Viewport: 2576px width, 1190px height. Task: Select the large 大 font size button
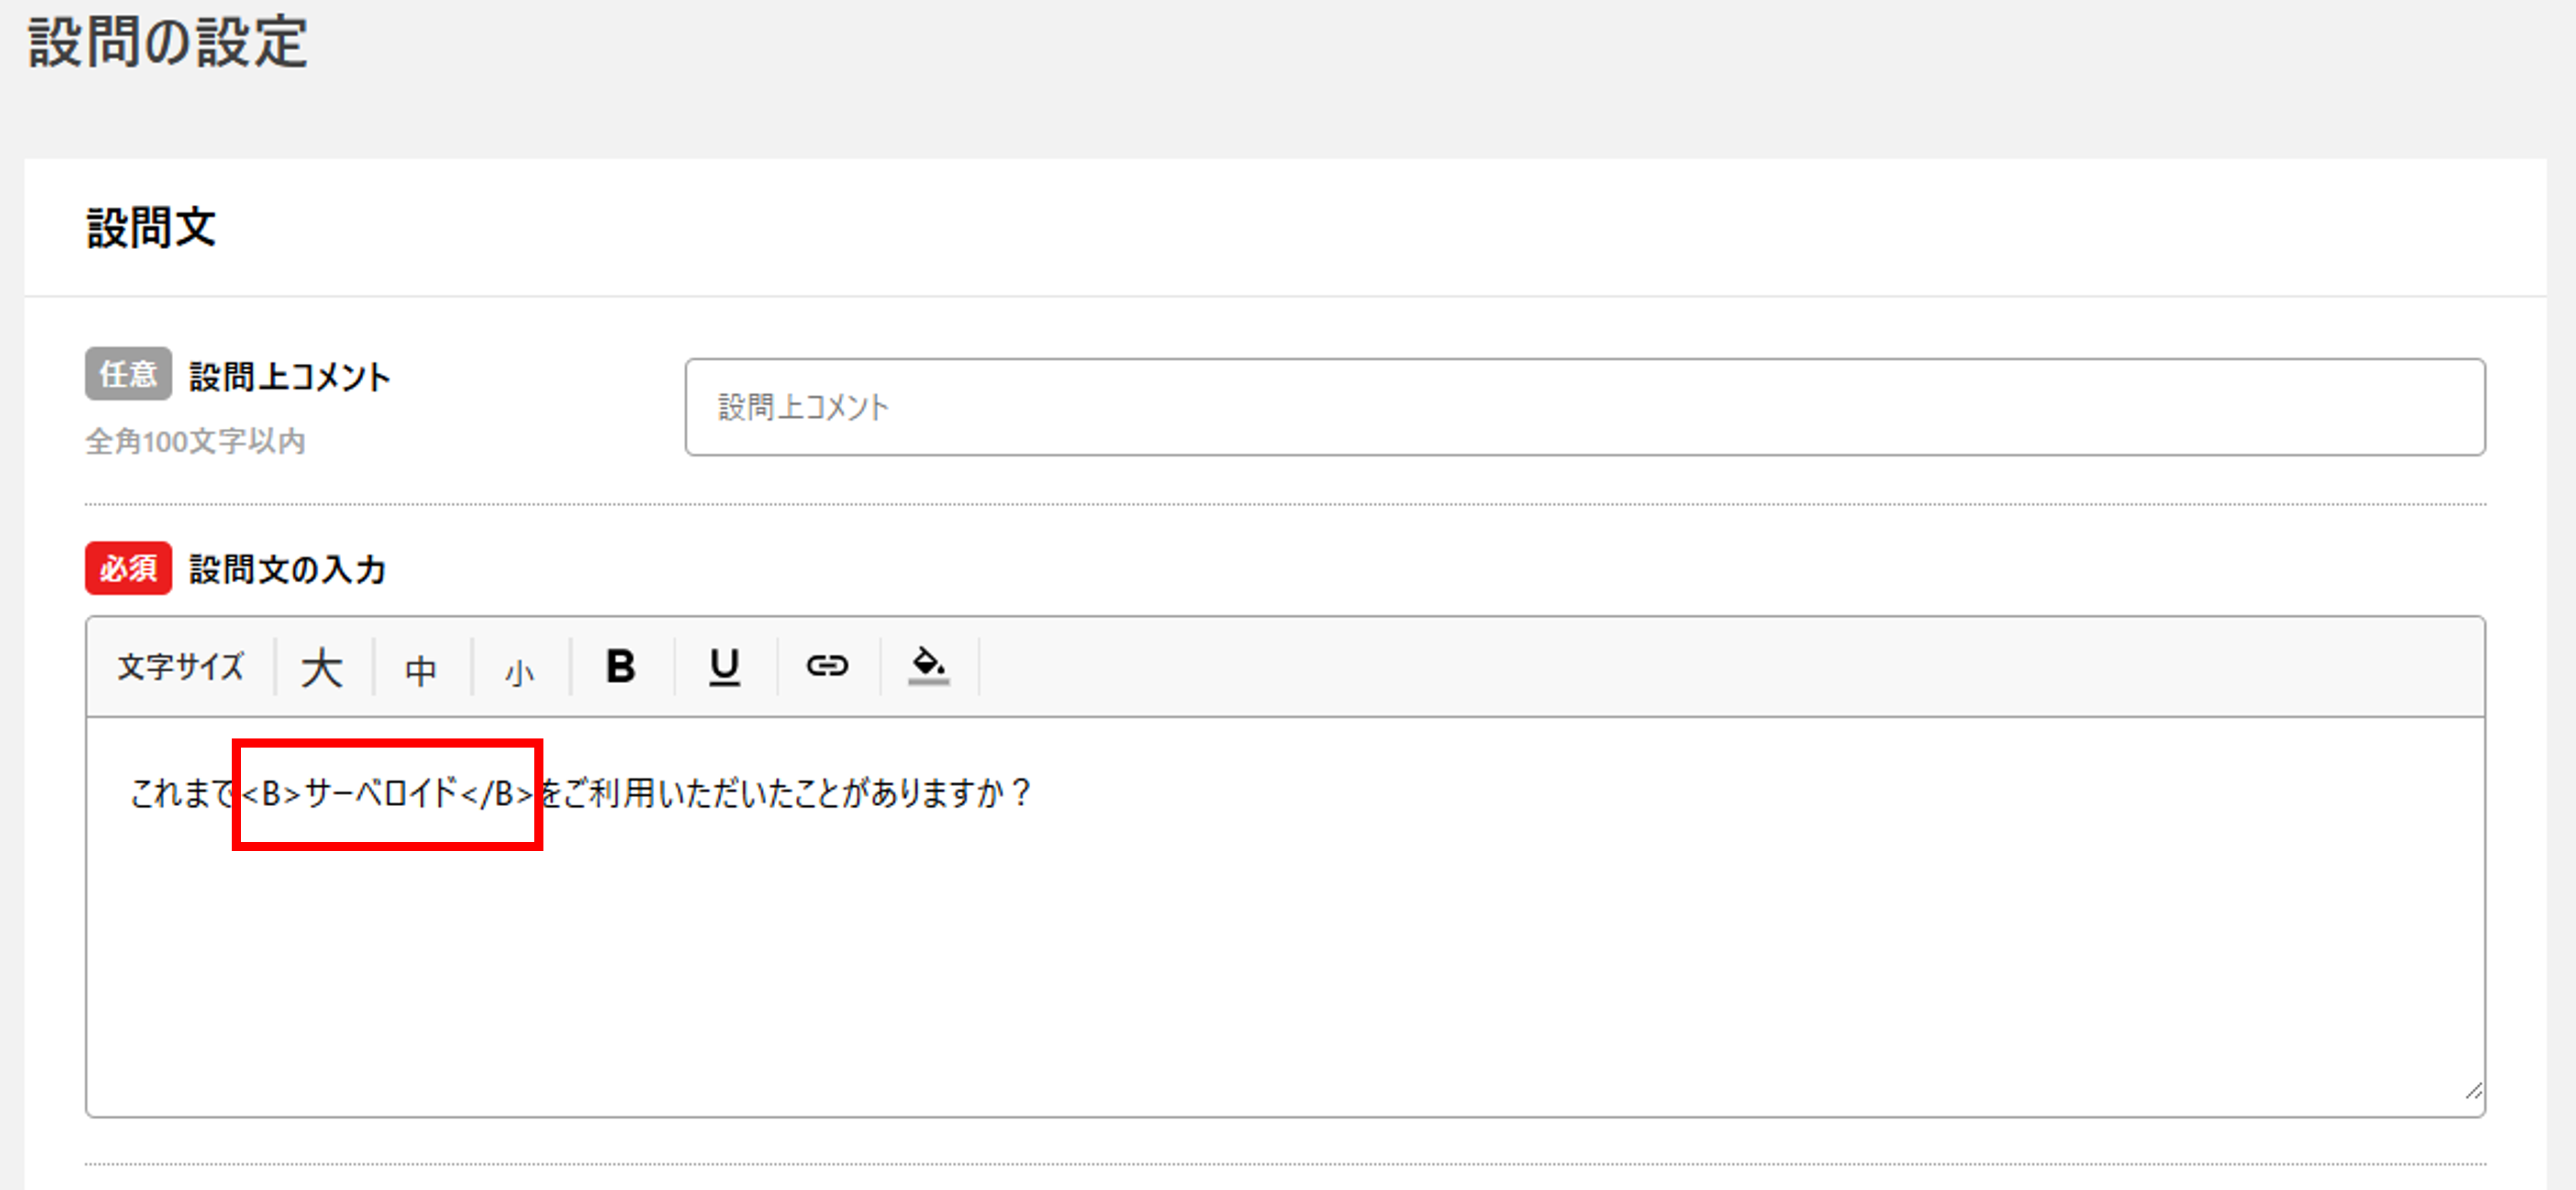click(x=322, y=667)
